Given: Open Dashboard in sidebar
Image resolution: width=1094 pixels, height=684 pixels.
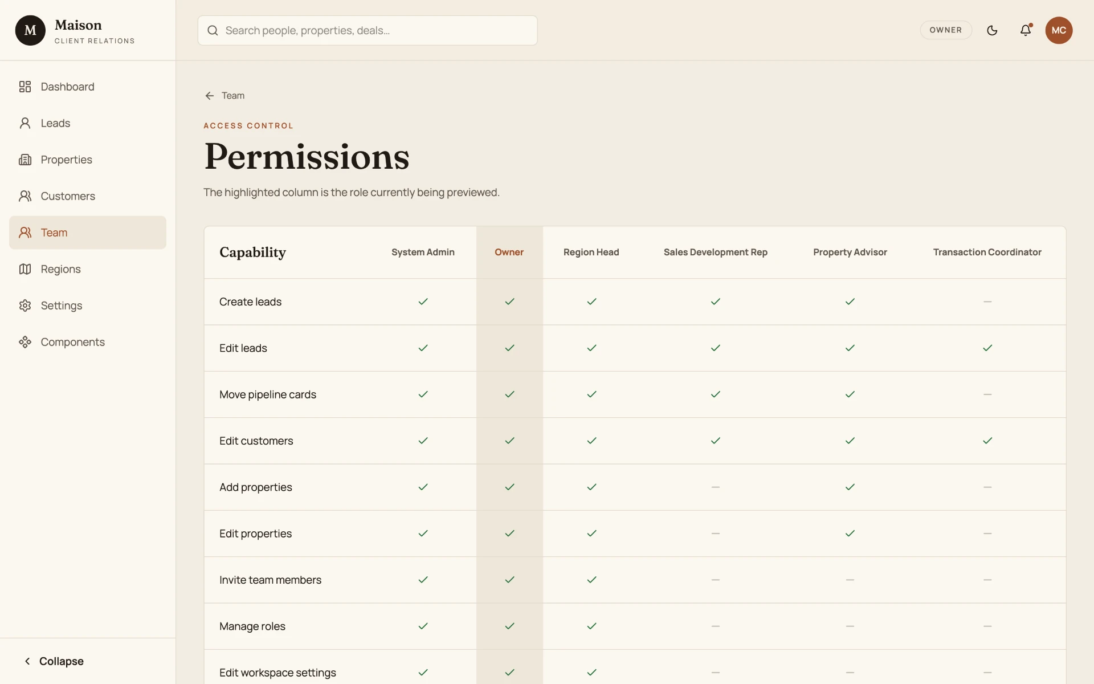Looking at the screenshot, I should (88, 87).
